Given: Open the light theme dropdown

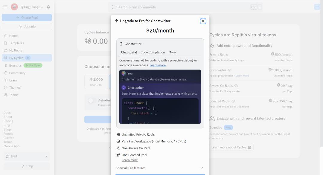Looking at the screenshot, I should 27,156.
